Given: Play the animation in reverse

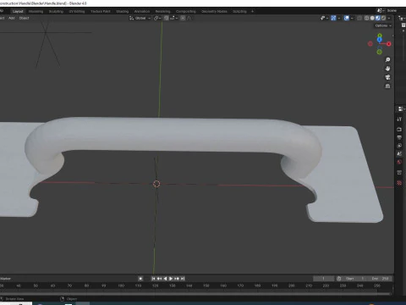Looking at the screenshot, I should click(165, 279).
